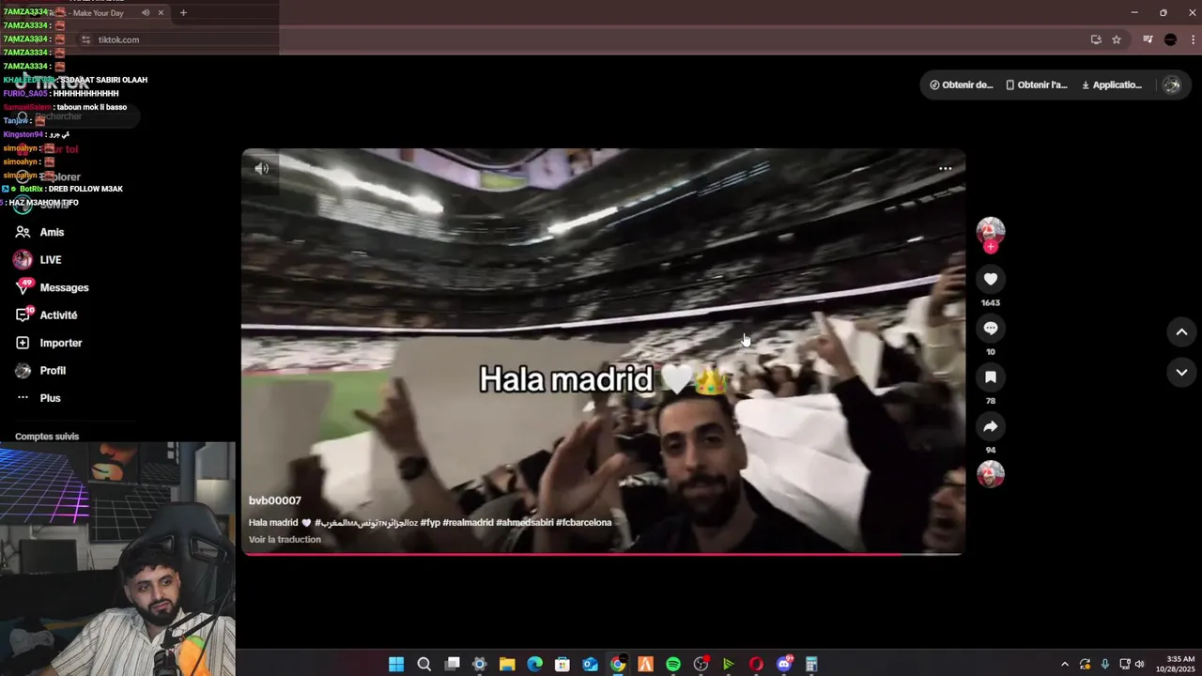Pause the playing video by clicking it
The width and height of the screenshot is (1202, 676).
click(x=603, y=351)
